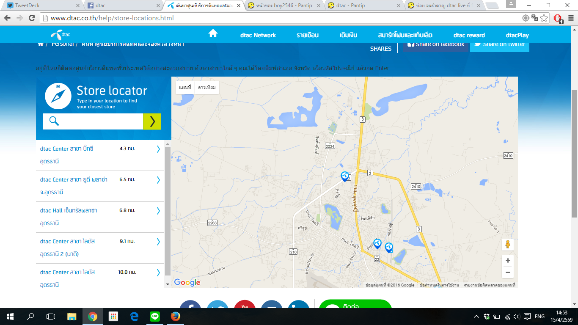Image resolution: width=578 pixels, height=325 pixels.
Task: Select the left dtac map pin near route 22
Action: (x=377, y=244)
